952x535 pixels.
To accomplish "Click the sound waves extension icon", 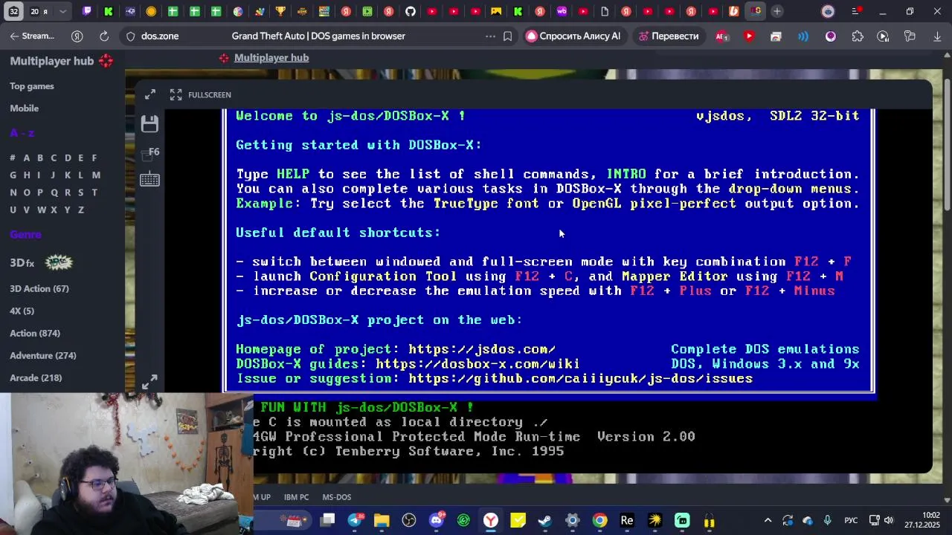I will 803,36.
